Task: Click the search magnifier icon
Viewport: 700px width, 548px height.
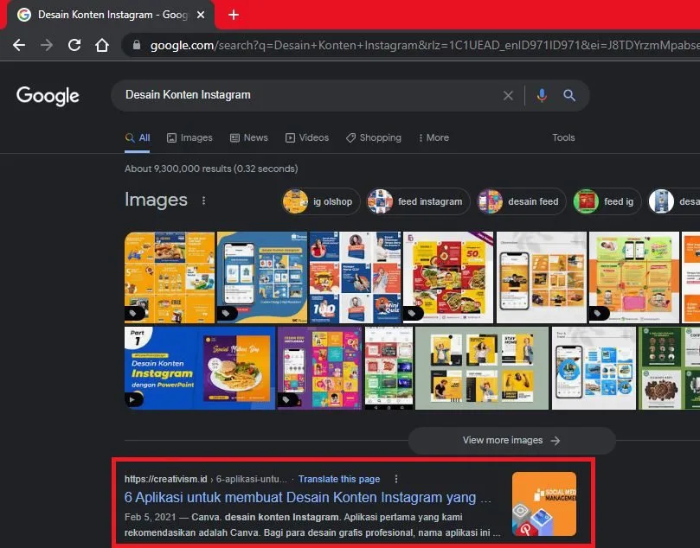Action: tap(569, 95)
